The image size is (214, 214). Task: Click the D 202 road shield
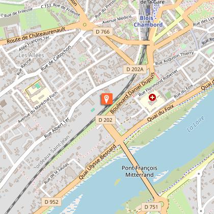coord(105,120)
